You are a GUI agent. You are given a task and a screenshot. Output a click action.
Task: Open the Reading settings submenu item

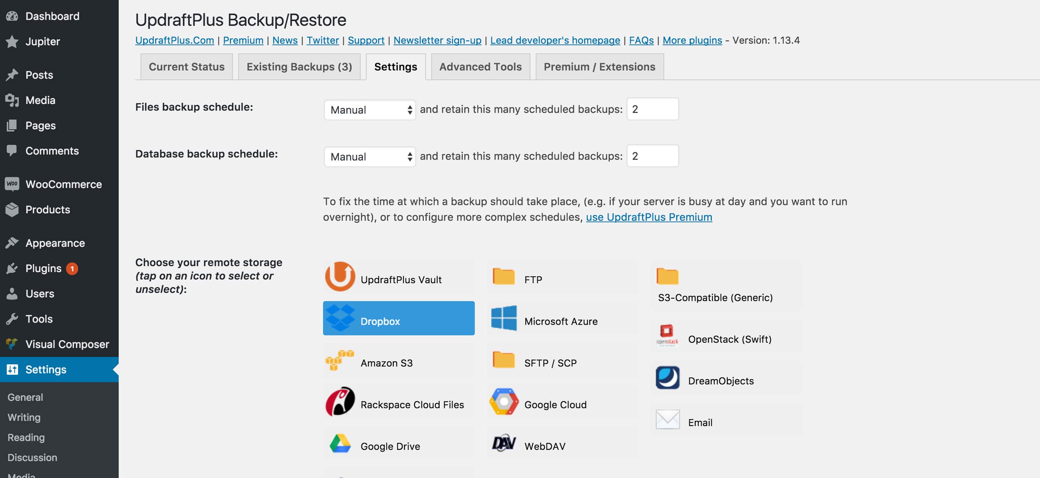(26, 437)
